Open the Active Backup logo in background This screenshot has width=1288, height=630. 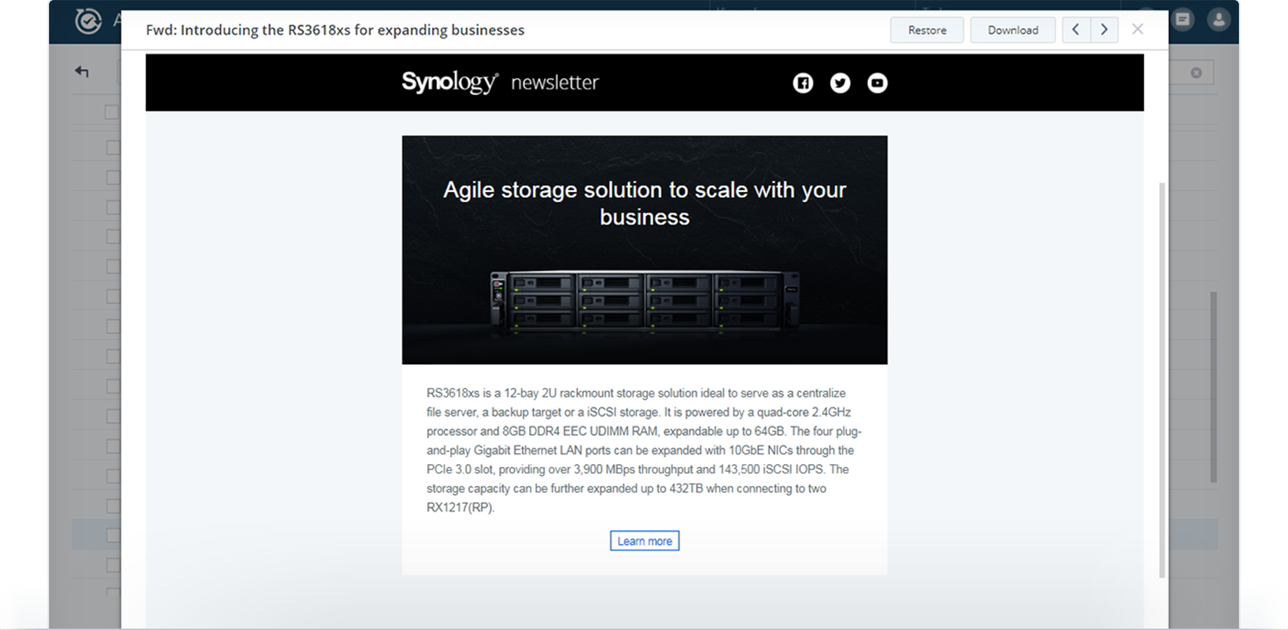tap(88, 20)
